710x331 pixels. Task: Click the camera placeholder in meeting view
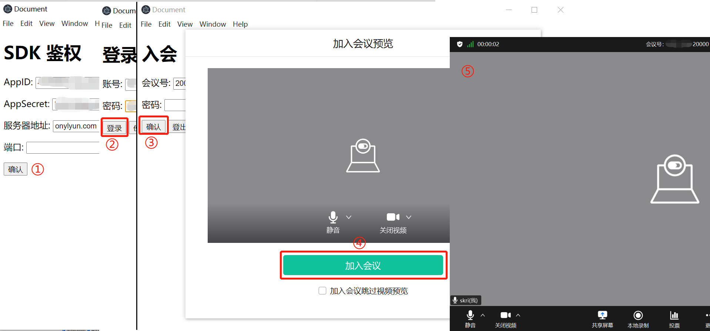675,179
